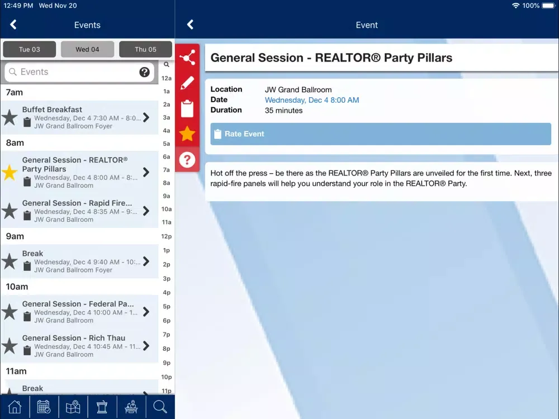Tap clipboard icon on Rich Thau row
The width and height of the screenshot is (559, 419).
tap(27, 351)
